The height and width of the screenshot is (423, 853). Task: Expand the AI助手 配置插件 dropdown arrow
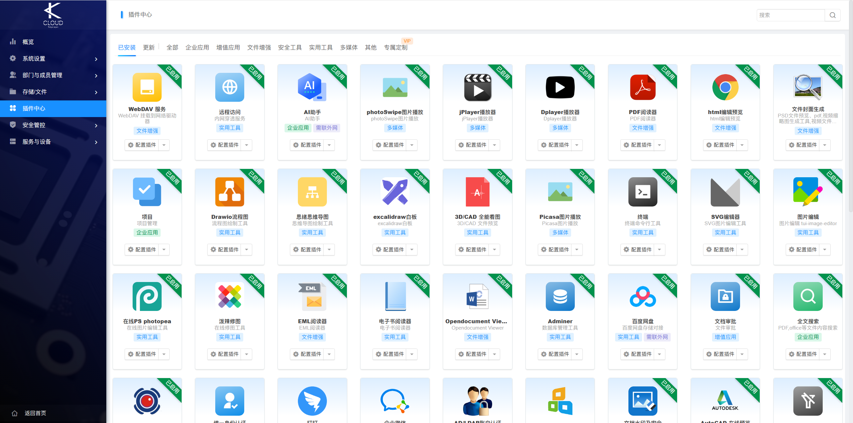pos(329,145)
